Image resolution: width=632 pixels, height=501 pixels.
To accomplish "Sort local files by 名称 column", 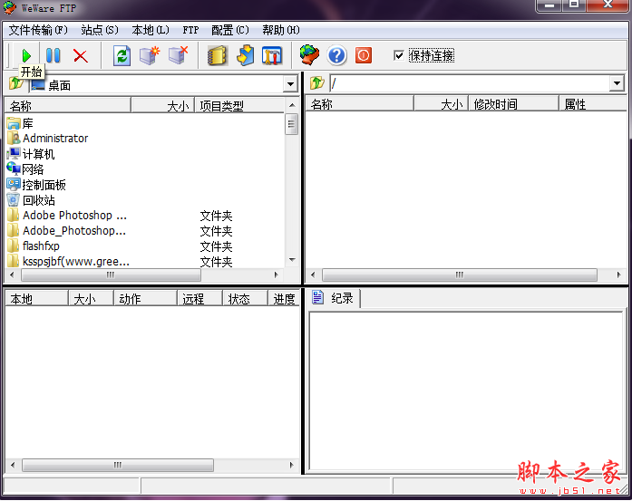I will coord(68,106).
